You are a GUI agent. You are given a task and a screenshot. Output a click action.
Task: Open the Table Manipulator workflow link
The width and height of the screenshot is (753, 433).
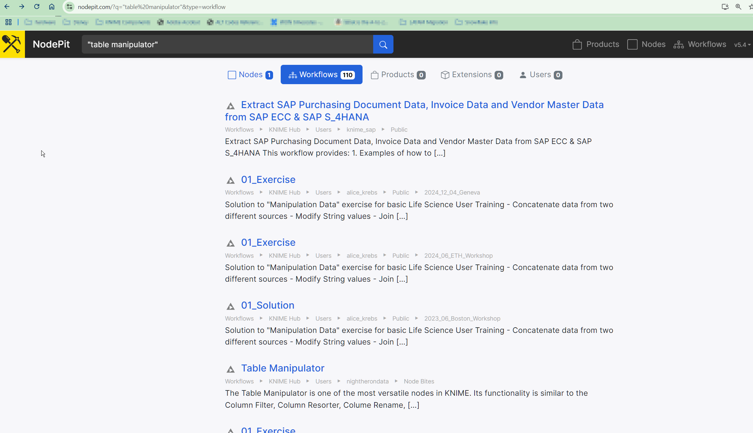[282, 368]
